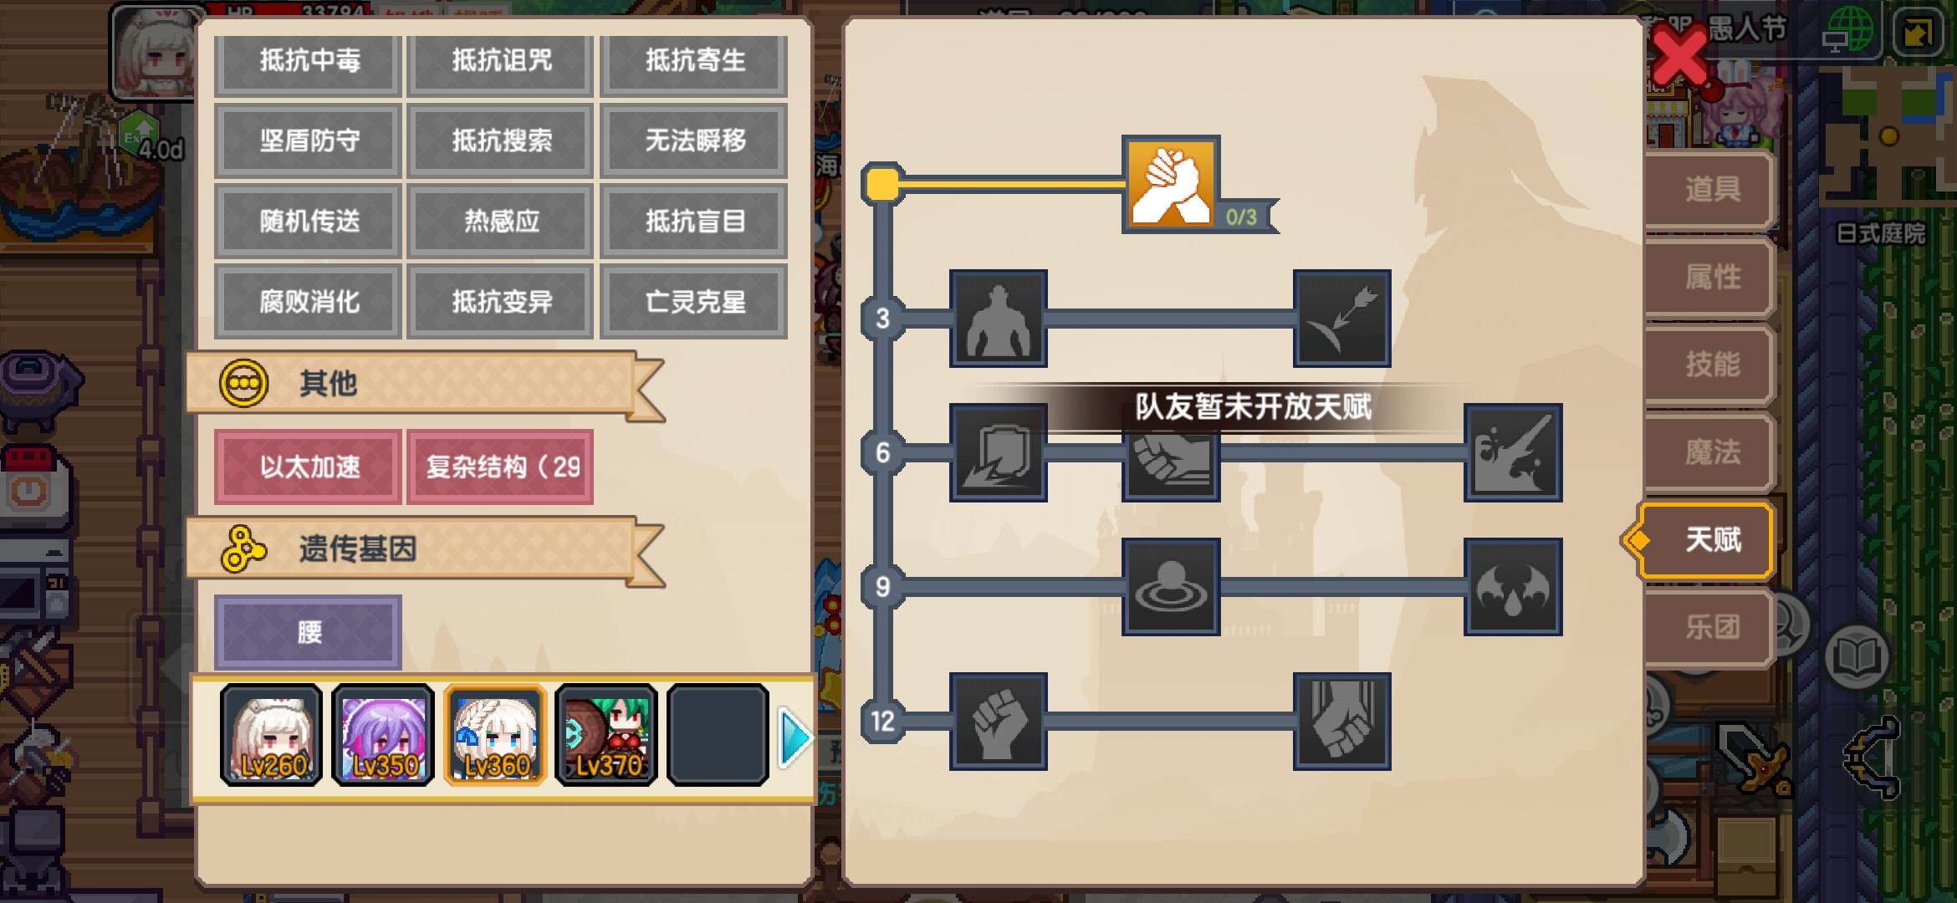Select the orb ripple talent at tier 9
This screenshot has width=1957, height=903.
[1170, 587]
